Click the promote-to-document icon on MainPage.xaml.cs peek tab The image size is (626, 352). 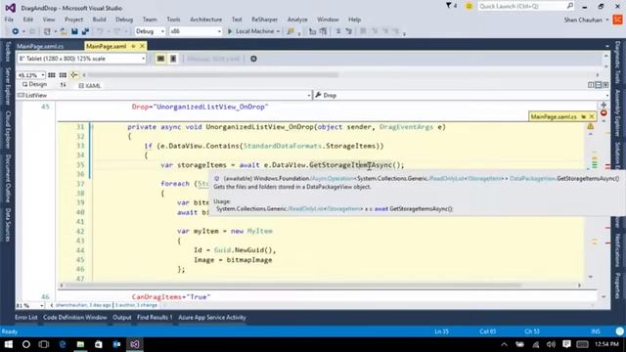[583, 116]
